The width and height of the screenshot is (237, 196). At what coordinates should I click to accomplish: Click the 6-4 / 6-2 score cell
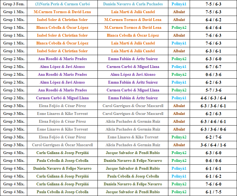pyautogui.click(x=213, y=20)
